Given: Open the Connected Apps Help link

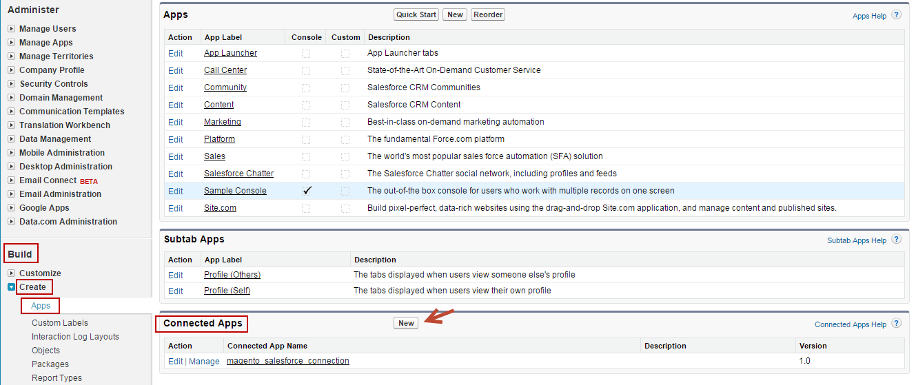Looking at the screenshot, I should 851,324.
